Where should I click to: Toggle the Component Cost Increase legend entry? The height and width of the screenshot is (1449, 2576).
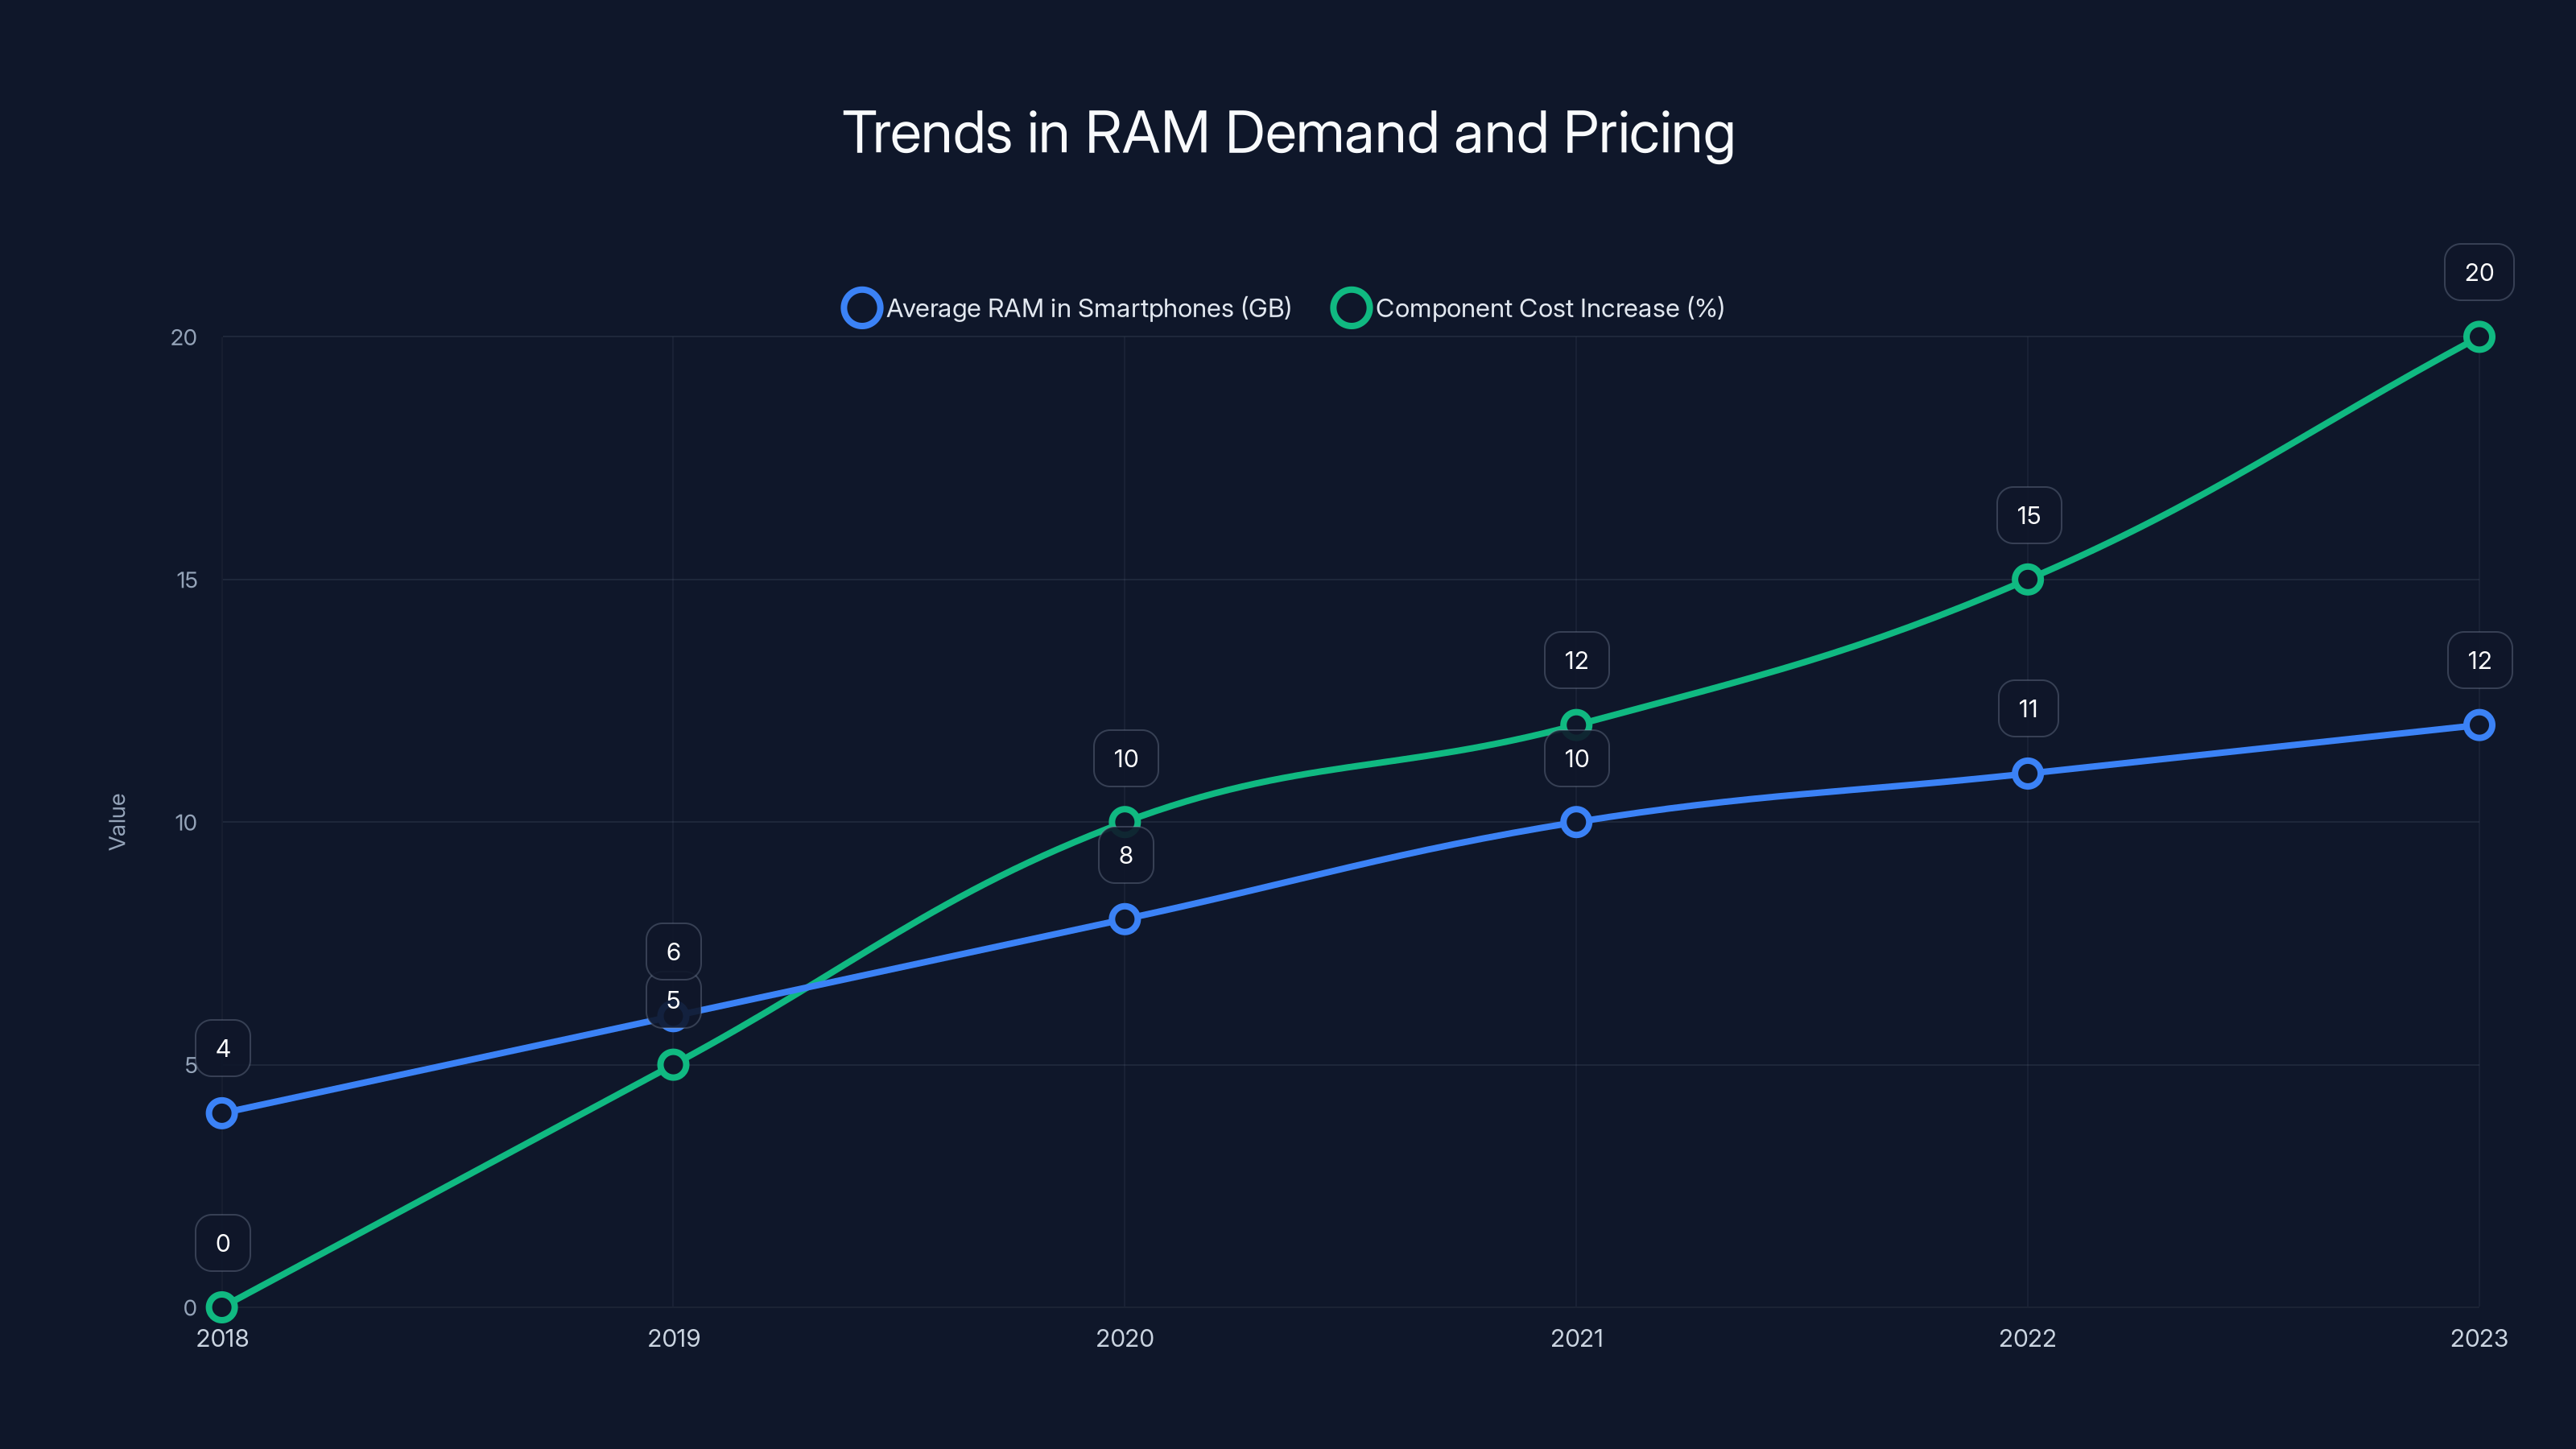click(1551, 308)
